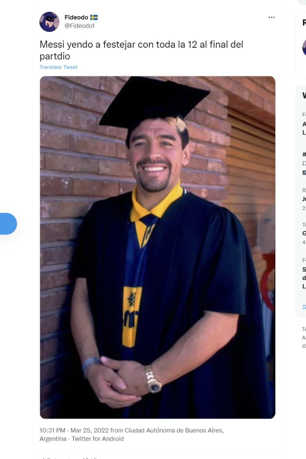
Task: Click the @Fideodo1 handle
Action: 79,26
